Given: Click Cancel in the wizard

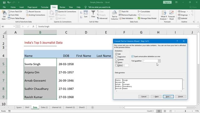Looking at the screenshot, I should point(144,97).
